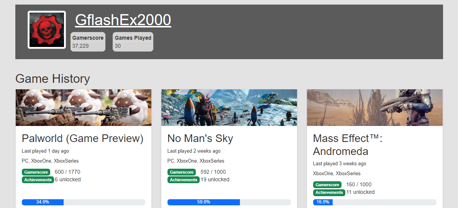This screenshot has width=458, height=208.
Task: Click the Palworld Achievements badge
Action: 38,180
